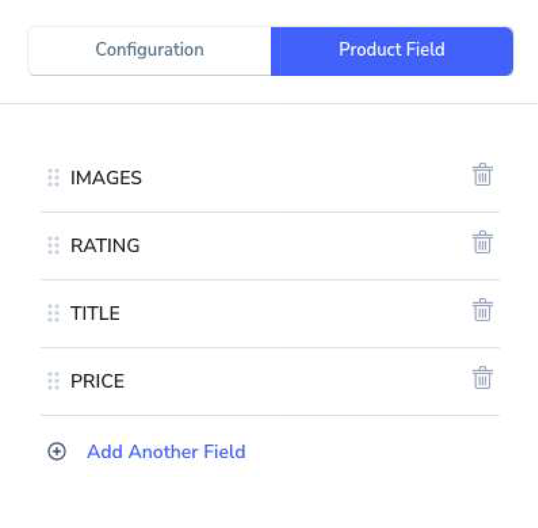The height and width of the screenshot is (528, 538).
Task: Click the plus circle icon to add a field
Action: click(x=57, y=451)
